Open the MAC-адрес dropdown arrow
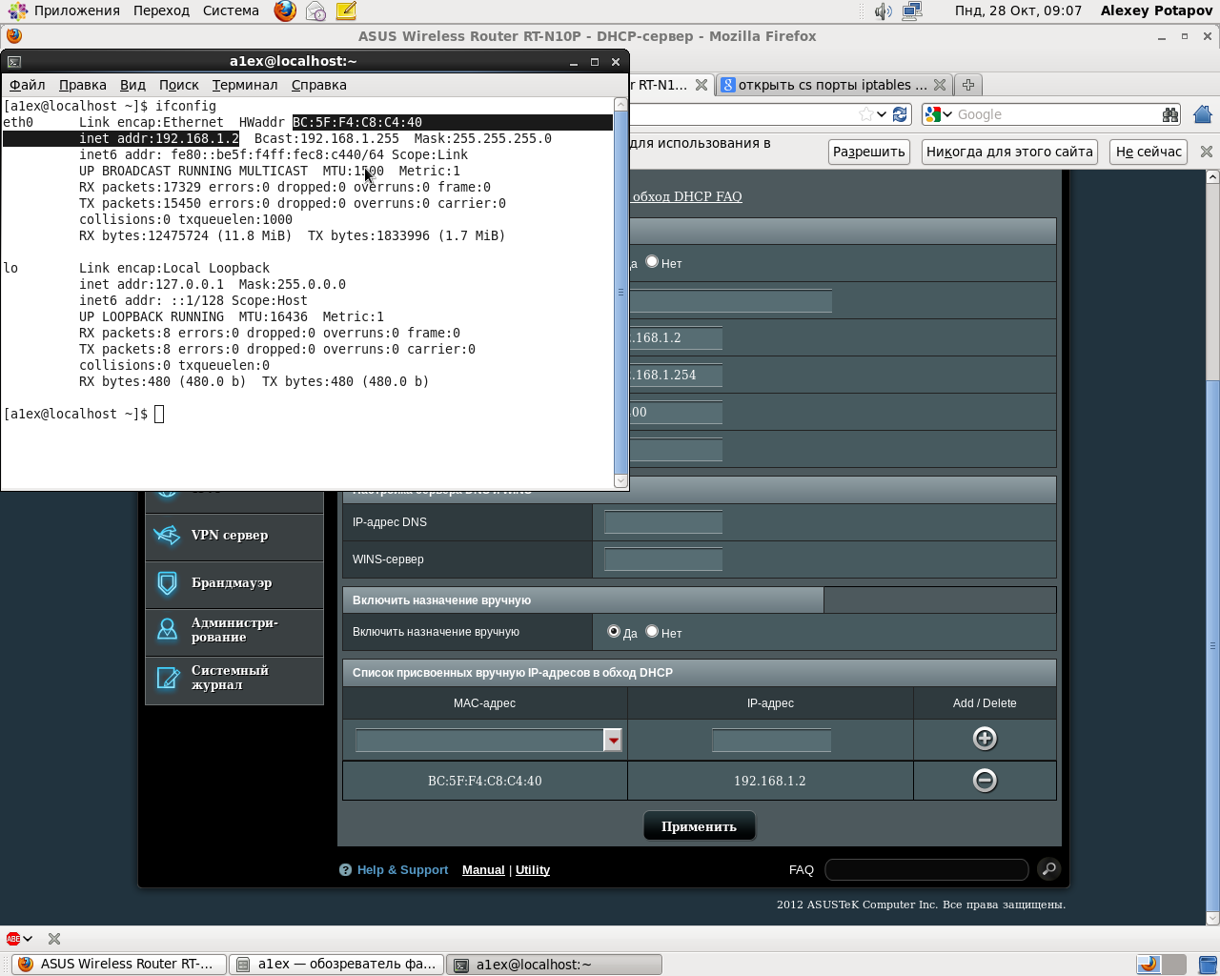The image size is (1220, 976). [613, 740]
